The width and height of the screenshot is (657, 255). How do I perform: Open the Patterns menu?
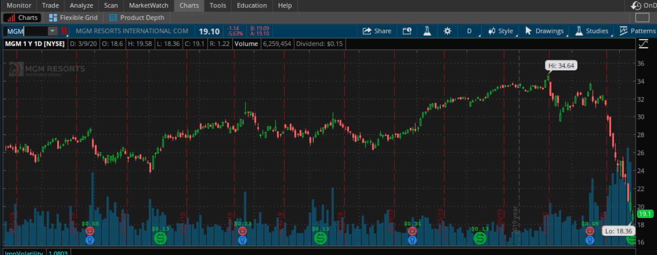638,31
